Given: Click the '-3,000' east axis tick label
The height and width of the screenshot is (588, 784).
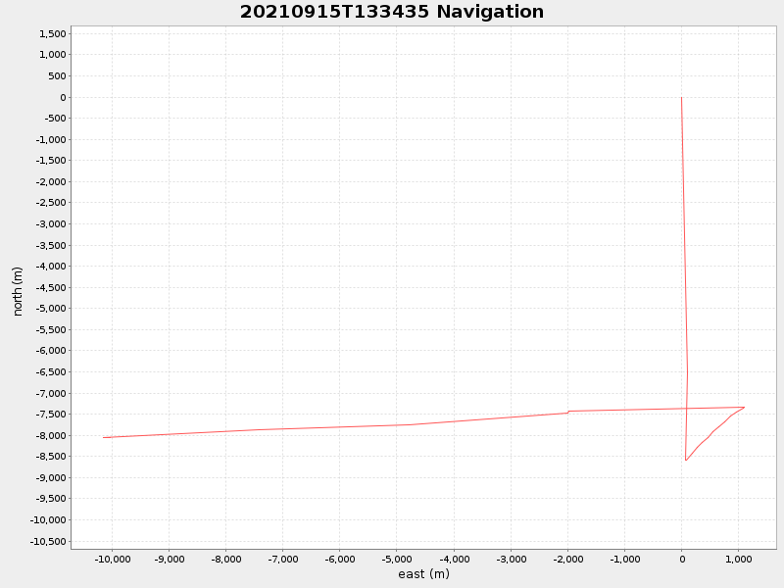Looking at the screenshot, I should click(x=511, y=559).
